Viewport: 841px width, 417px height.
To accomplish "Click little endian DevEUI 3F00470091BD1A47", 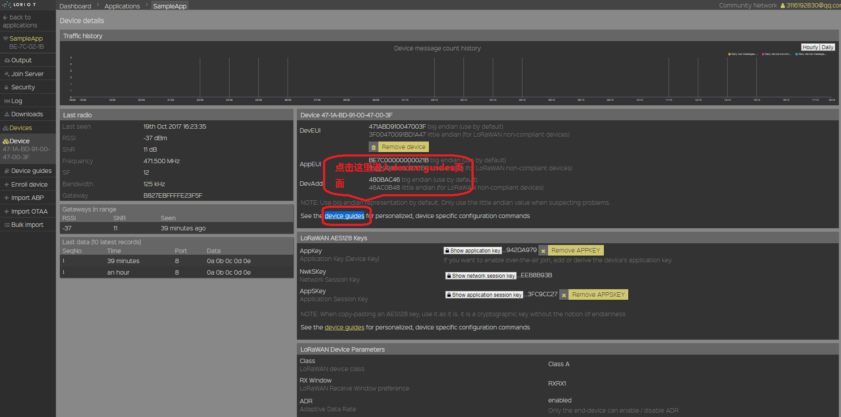I will (397, 134).
